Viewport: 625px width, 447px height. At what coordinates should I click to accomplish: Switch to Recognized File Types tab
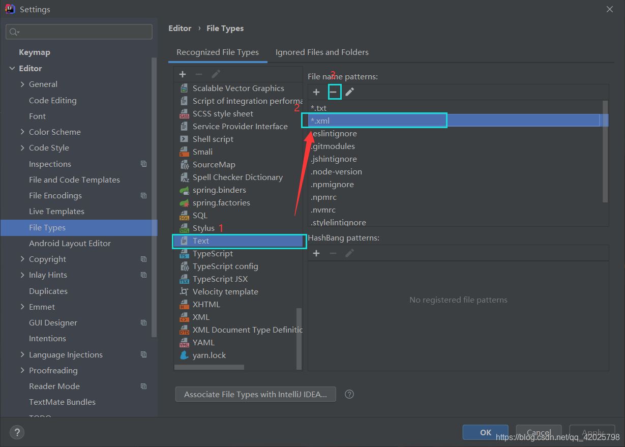coord(218,52)
